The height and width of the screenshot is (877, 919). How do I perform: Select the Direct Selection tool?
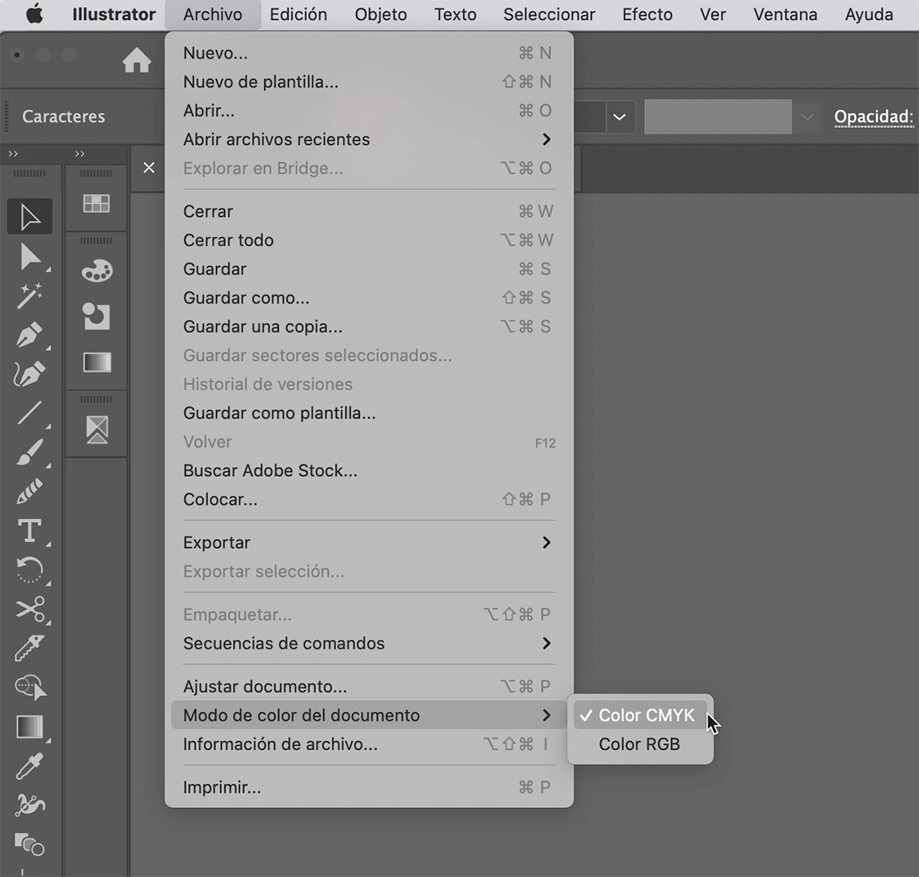tap(30, 257)
